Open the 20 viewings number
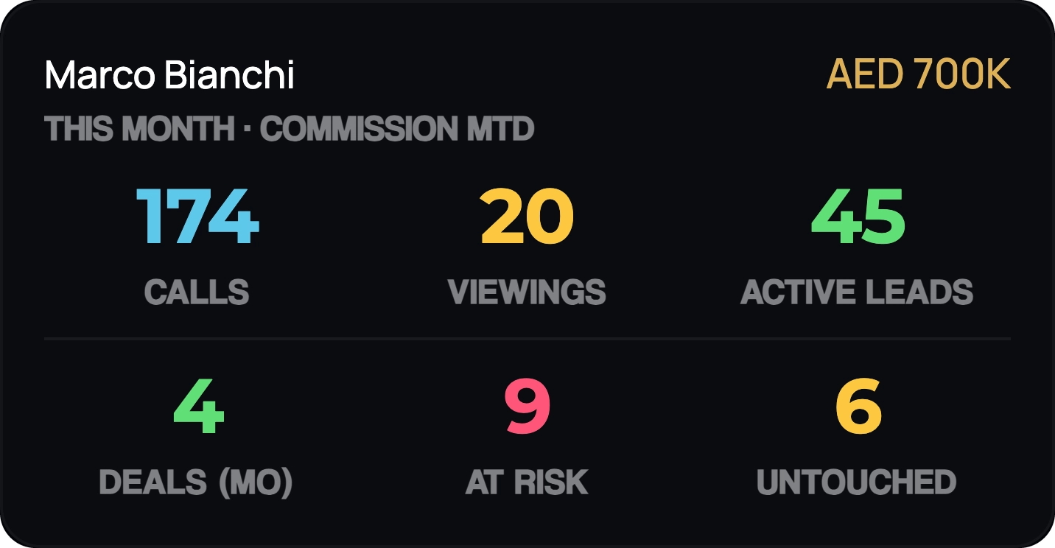Viewport: 1055px width, 548px height. 527,217
